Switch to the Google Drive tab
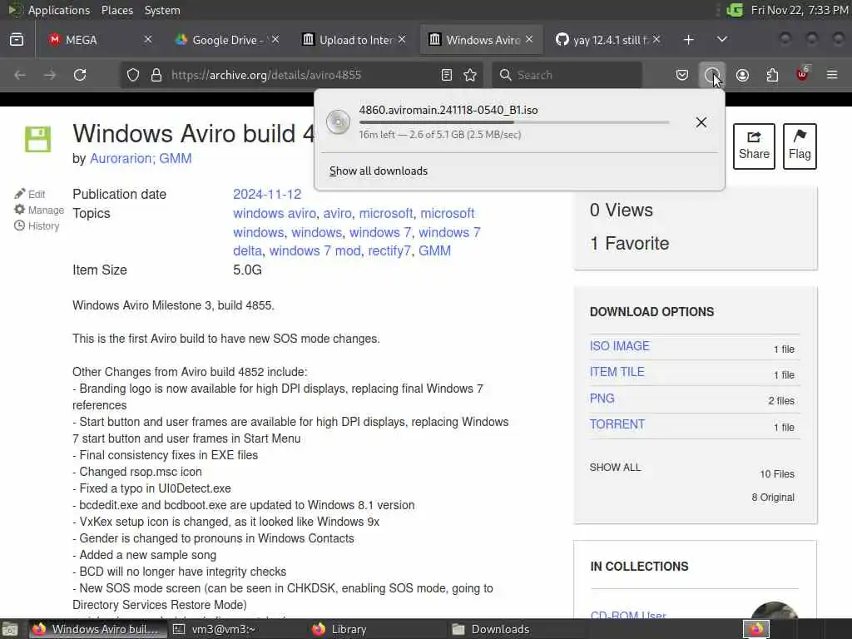Image resolution: width=852 pixels, height=639 pixels. [x=227, y=40]
